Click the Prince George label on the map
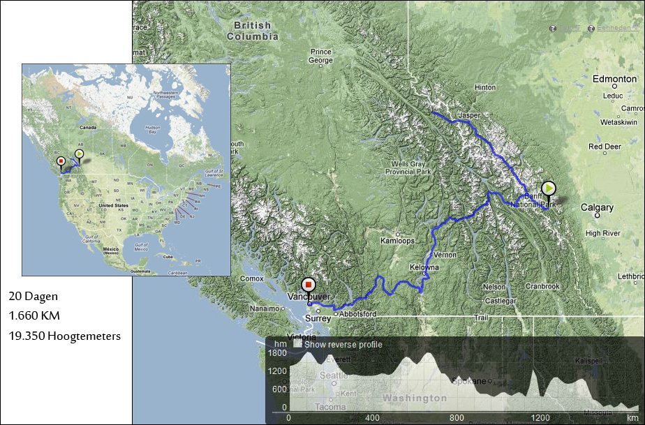 click(x=321, y=56)
